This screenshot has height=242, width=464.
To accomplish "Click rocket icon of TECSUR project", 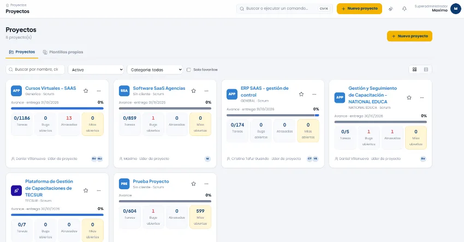I will [16, 190].
